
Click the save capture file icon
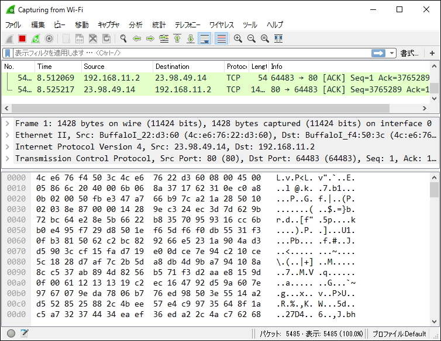coord(80,39)
